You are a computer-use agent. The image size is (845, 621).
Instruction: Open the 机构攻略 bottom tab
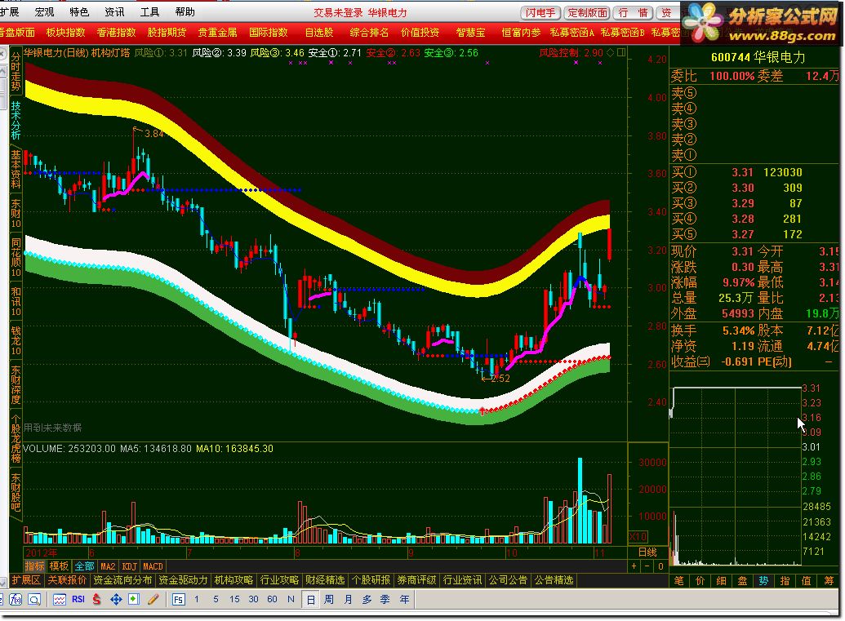pos(233,580)
